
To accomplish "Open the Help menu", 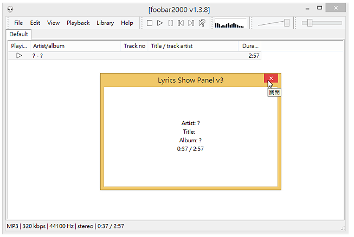I will pos(127,23).
